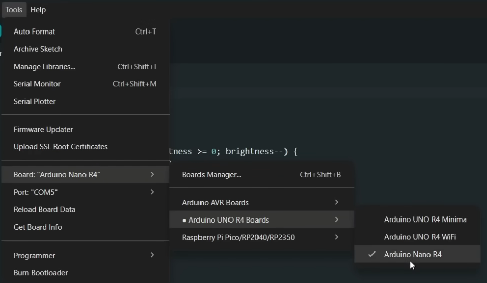This screenshot has width=487, height=283.
Task: Expand the Board submenu arrow
Action: (152, 175)
